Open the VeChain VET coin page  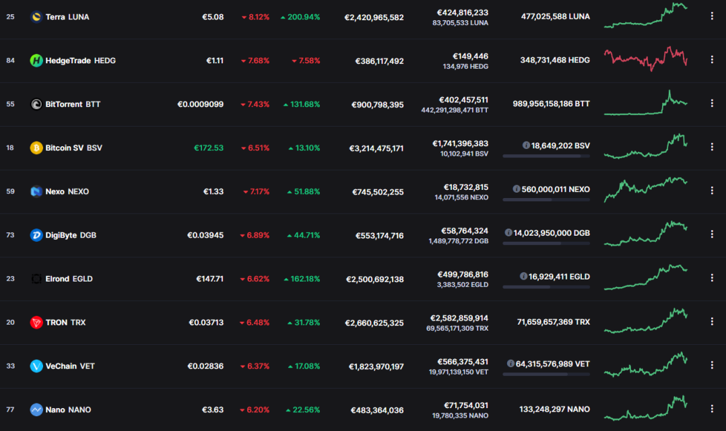70,366
